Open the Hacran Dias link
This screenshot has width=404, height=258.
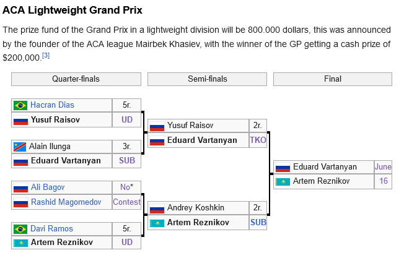[52, 105]
